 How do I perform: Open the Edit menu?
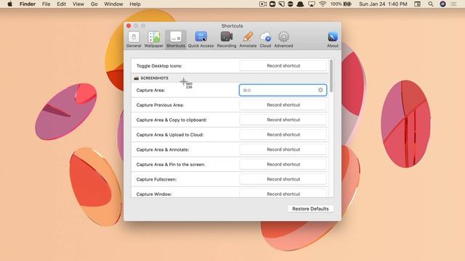coord(61,4)
